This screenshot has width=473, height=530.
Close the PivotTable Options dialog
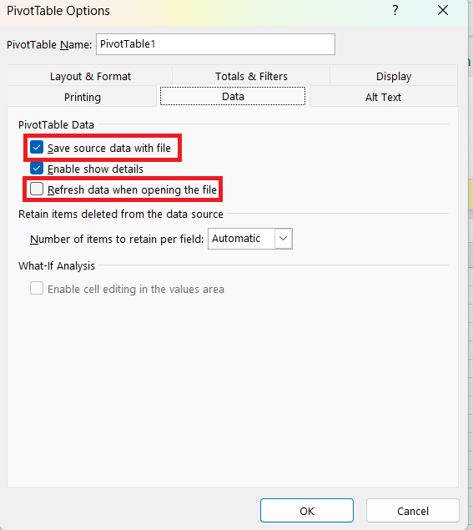(x=443, y=11)
